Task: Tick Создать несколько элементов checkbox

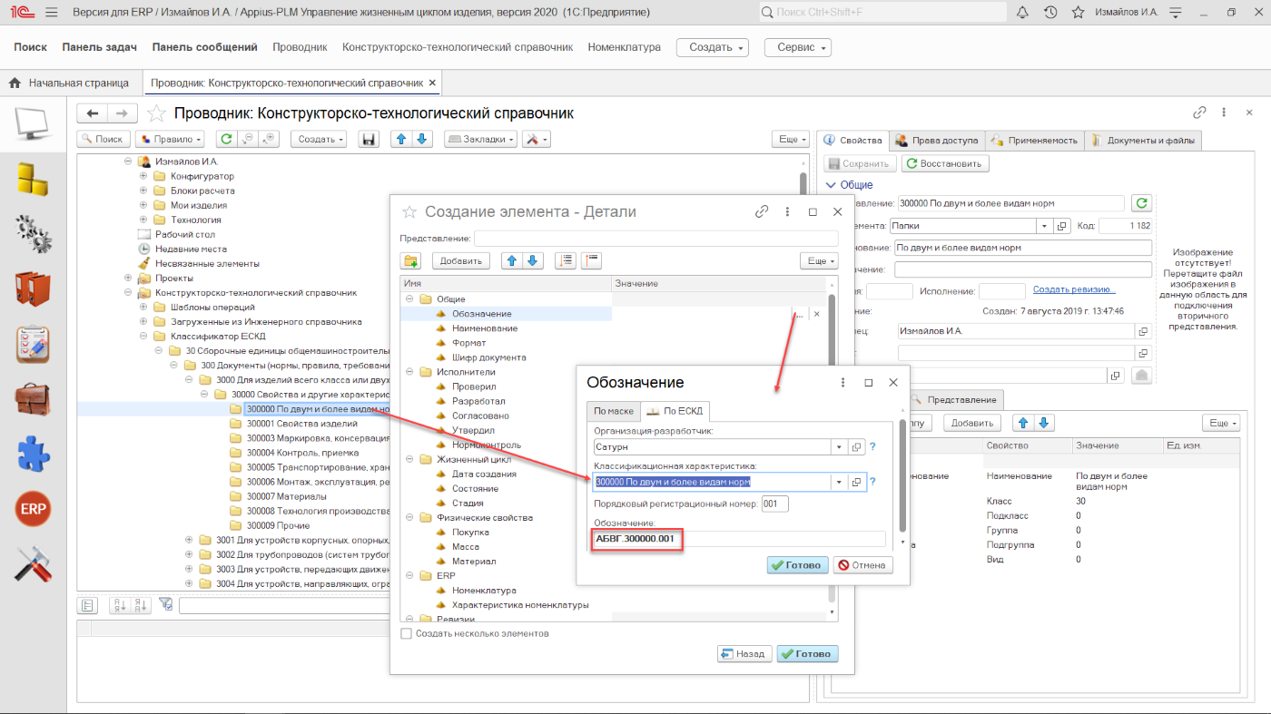Action: 406,633
